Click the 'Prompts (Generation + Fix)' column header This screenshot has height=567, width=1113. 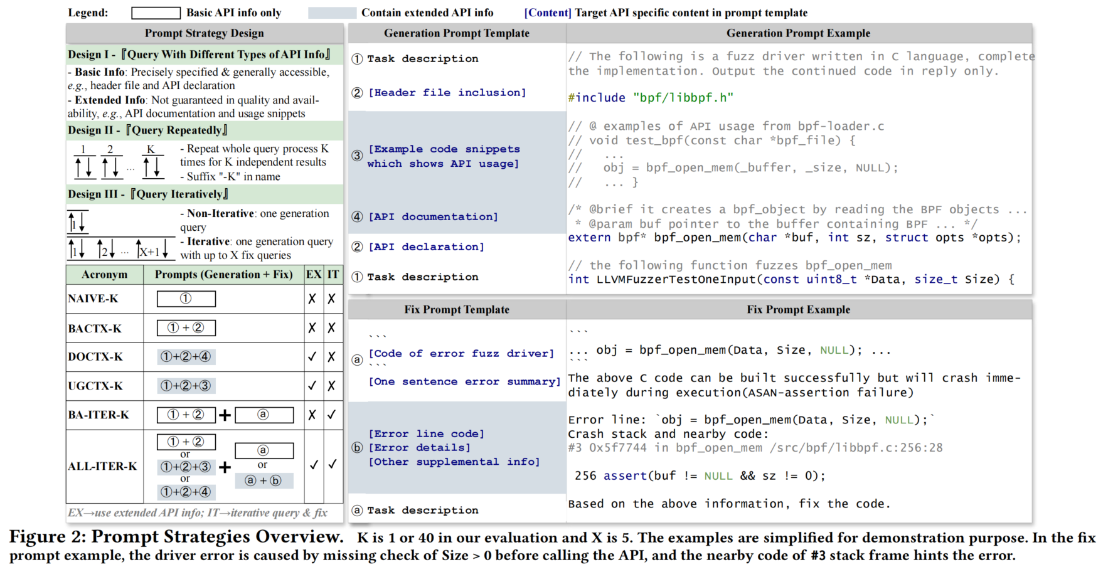223,275
